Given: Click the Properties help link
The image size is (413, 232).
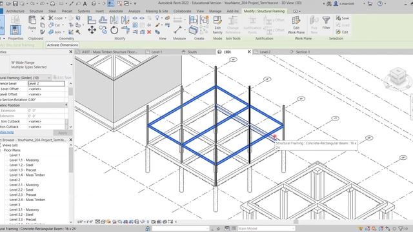Looking at the screenshot, I should [x=7, y=132].
